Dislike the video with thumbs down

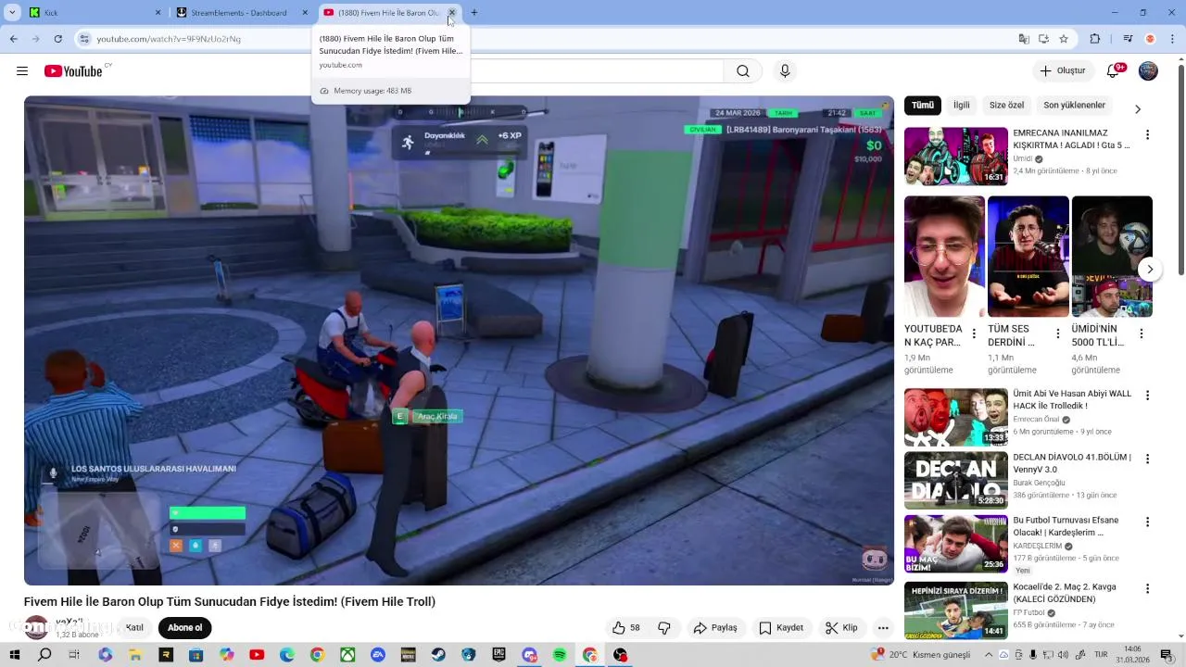click(x=664, y=628)
